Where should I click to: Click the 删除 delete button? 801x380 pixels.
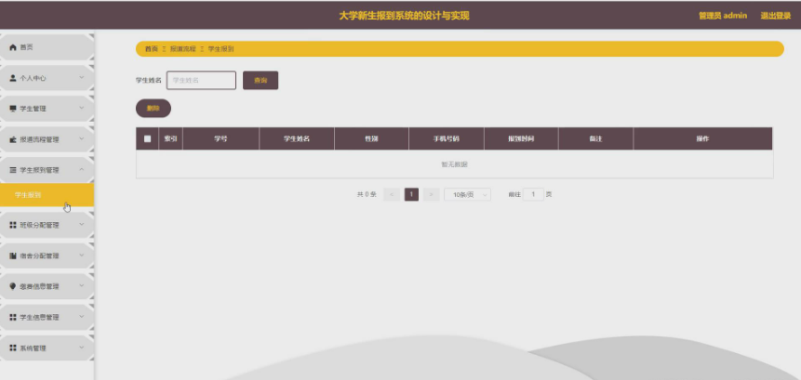[154, 108]
